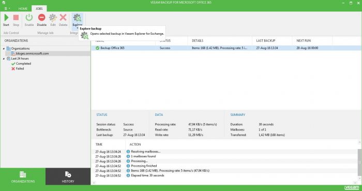Click the Success status cell in job row
362x191 pixels.
[x=165, y=48]
